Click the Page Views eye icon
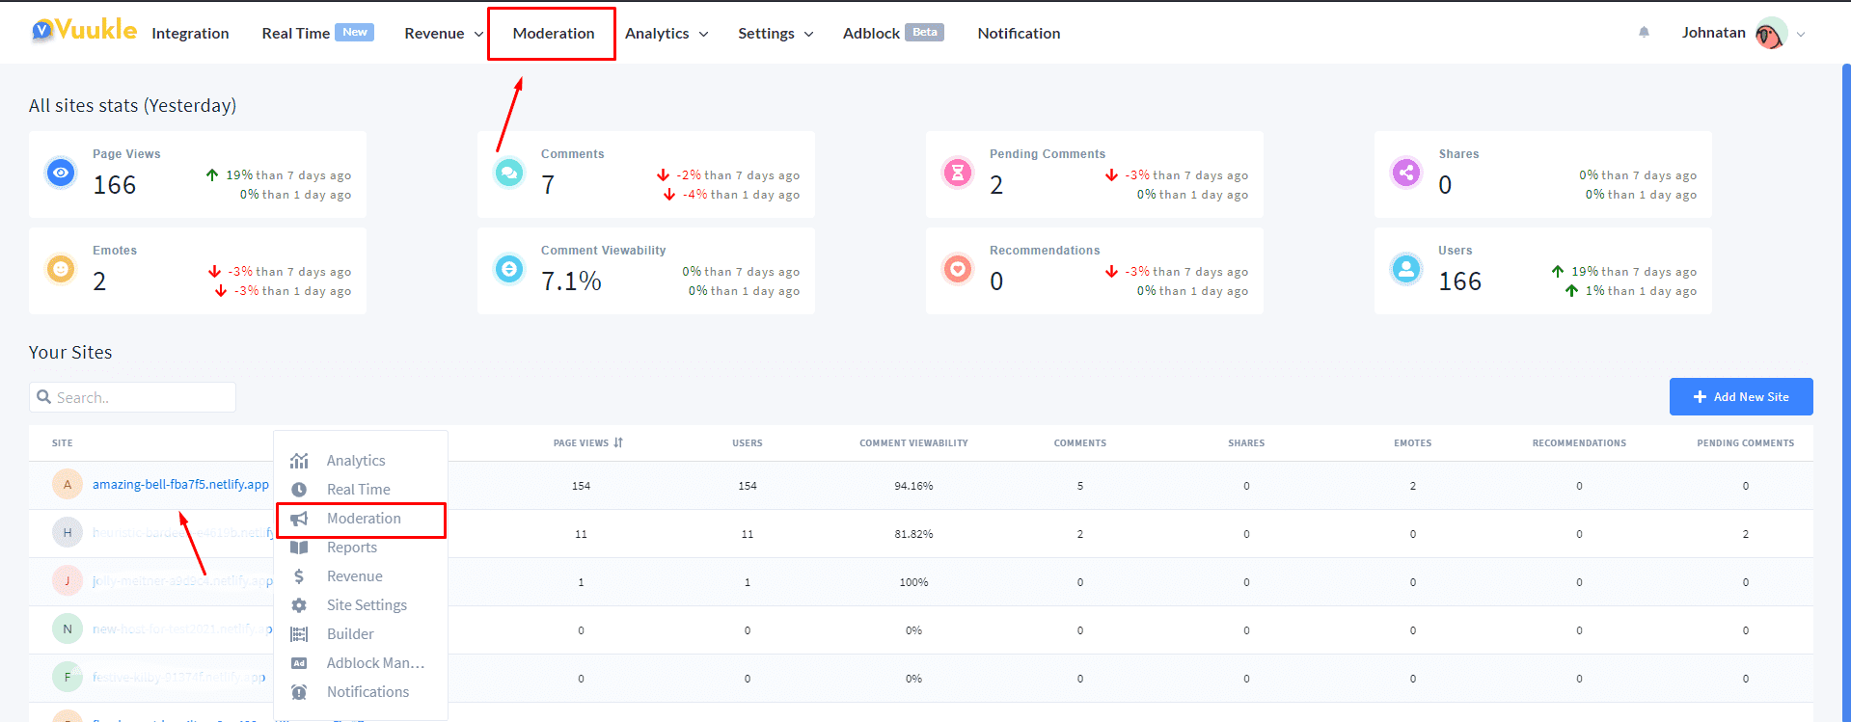1851x722 pixels. point(61,173)
